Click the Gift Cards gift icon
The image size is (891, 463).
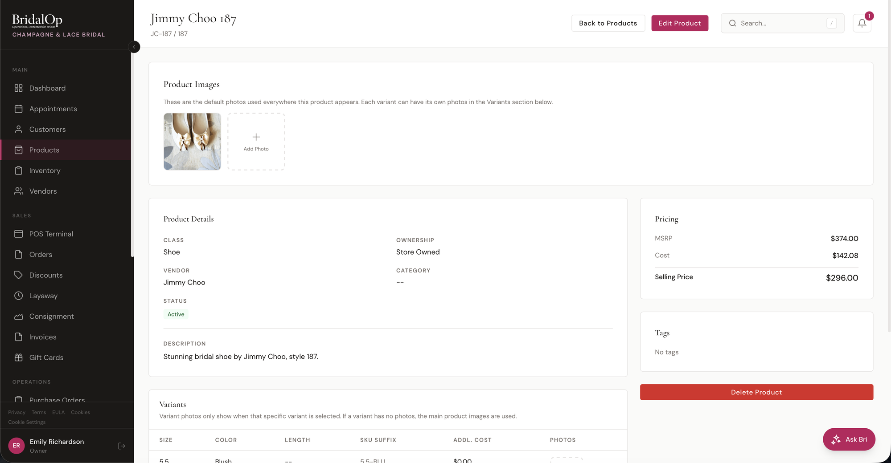(x=18, y=357)
